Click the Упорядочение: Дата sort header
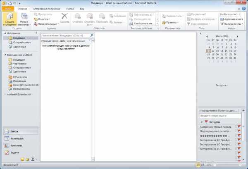 53,41
